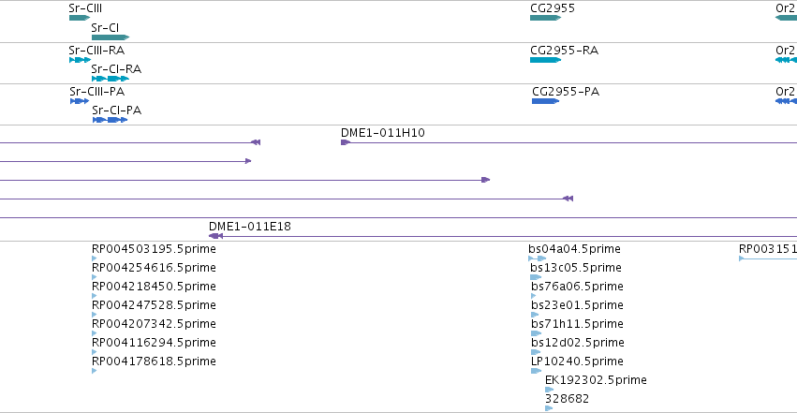Click the Sr-CIII-PA protein label
Viewport: 797px width, 413px height.
pyautogui.click(x=97, y=92)
